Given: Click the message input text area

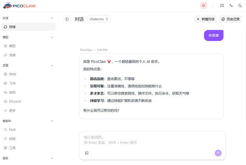Looking at the screenshot, I should tap(152, 140).
